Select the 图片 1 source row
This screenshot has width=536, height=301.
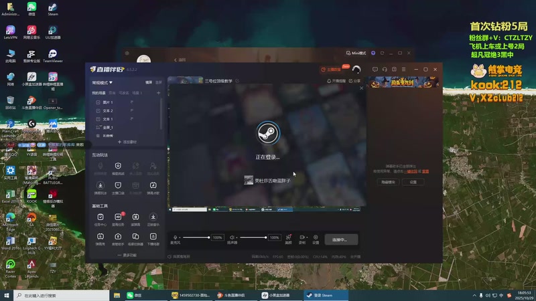(126, 102)
